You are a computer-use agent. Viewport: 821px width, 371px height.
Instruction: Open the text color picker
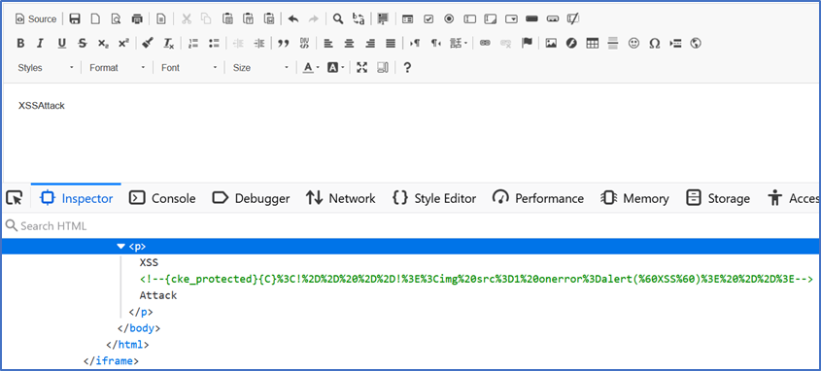pos(311,68)
